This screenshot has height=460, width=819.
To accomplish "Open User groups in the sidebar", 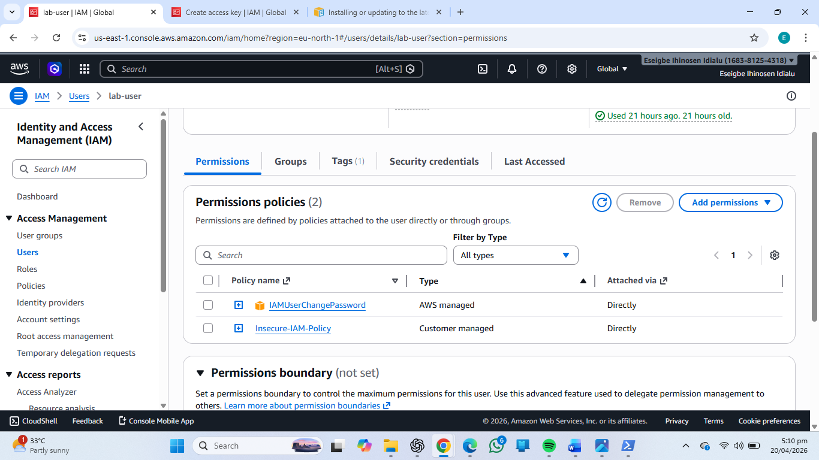I will pos(40,235).
